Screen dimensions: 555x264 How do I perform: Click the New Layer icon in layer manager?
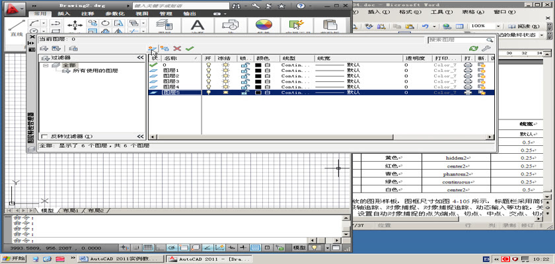153,48
